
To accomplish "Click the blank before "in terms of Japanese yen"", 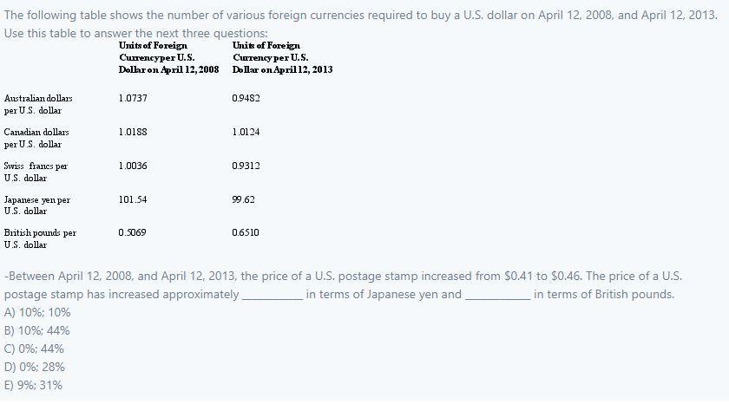I will [x=272, y=295].
